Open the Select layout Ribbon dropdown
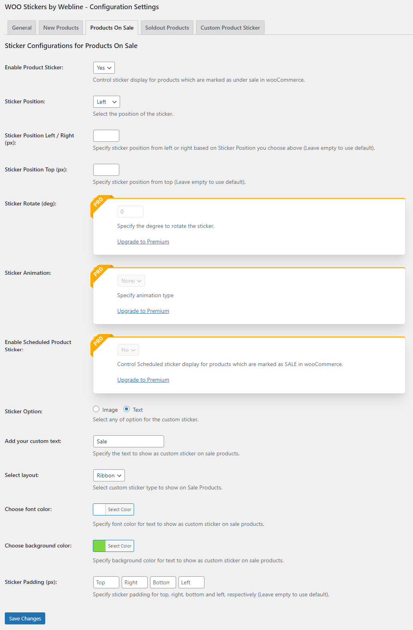This screenshot has height=630, width=413. tap(109, 475)
